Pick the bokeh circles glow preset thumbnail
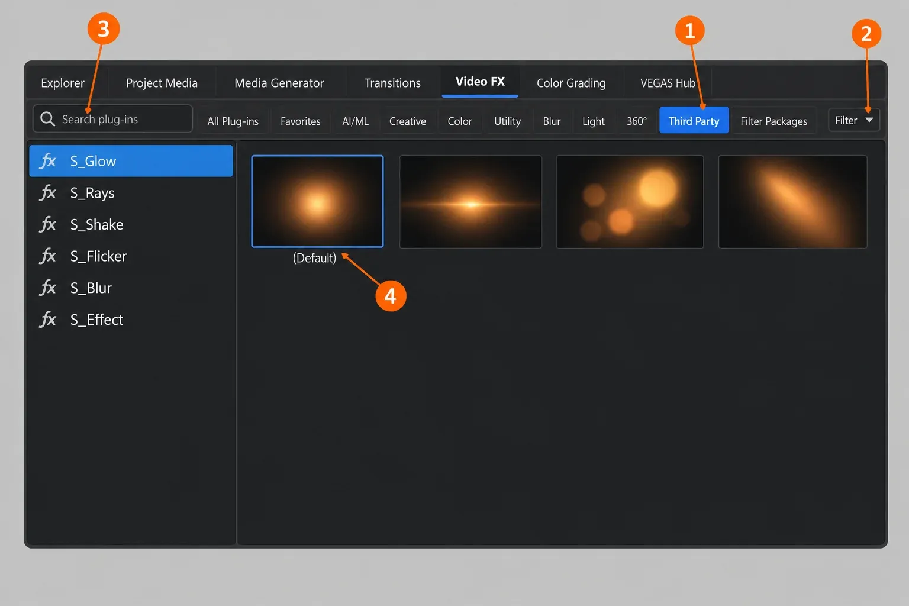 [630, 202]
